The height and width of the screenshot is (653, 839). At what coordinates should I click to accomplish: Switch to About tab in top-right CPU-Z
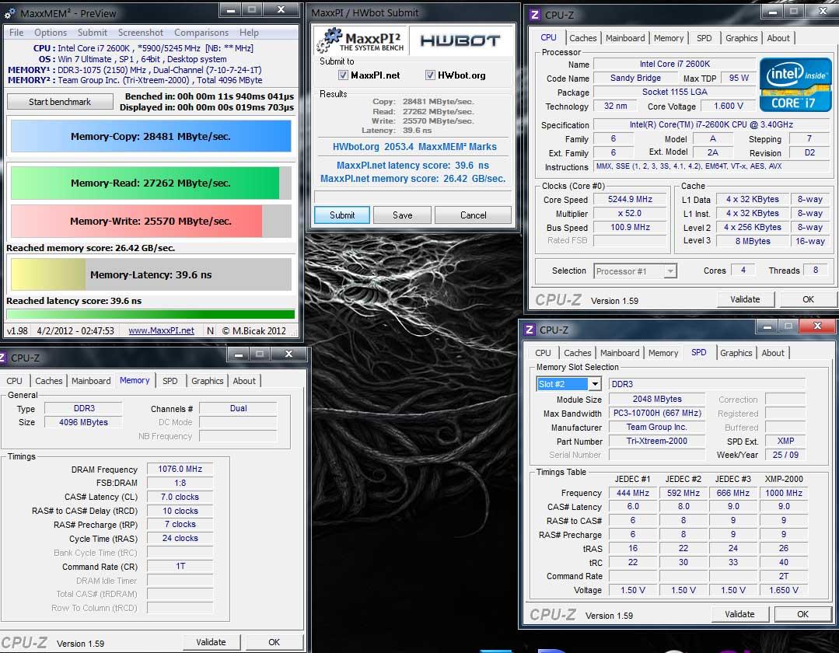(x=778, y=38)
